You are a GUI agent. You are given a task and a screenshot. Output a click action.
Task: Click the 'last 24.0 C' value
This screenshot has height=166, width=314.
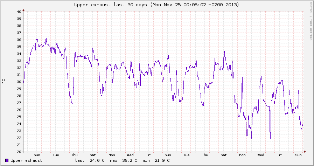[x=90, y=160]
